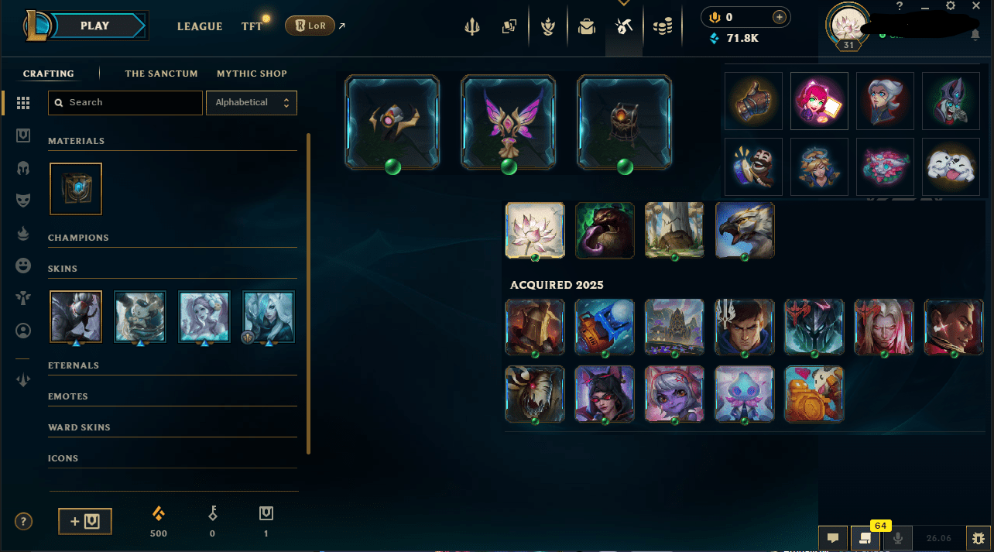Open the Collection backpack icon
The height and width of the screenshot is (552, 994).
click(x=587, y=27)
